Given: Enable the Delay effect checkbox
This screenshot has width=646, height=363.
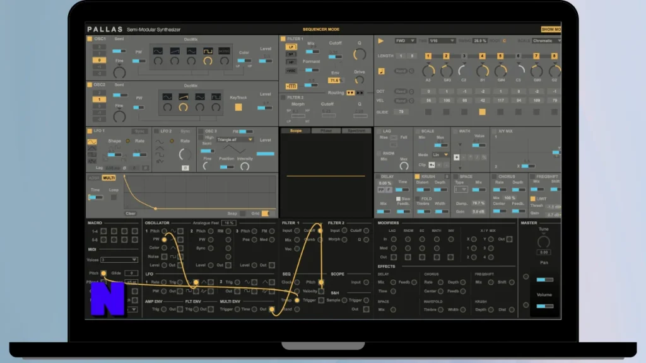Looking at the screenshot, I should coord(377,176).
